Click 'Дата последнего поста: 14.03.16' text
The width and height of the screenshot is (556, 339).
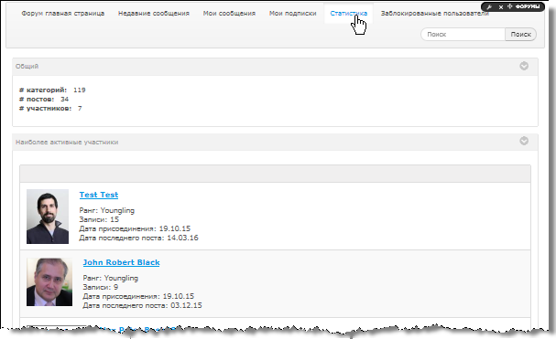click(138, 238)
